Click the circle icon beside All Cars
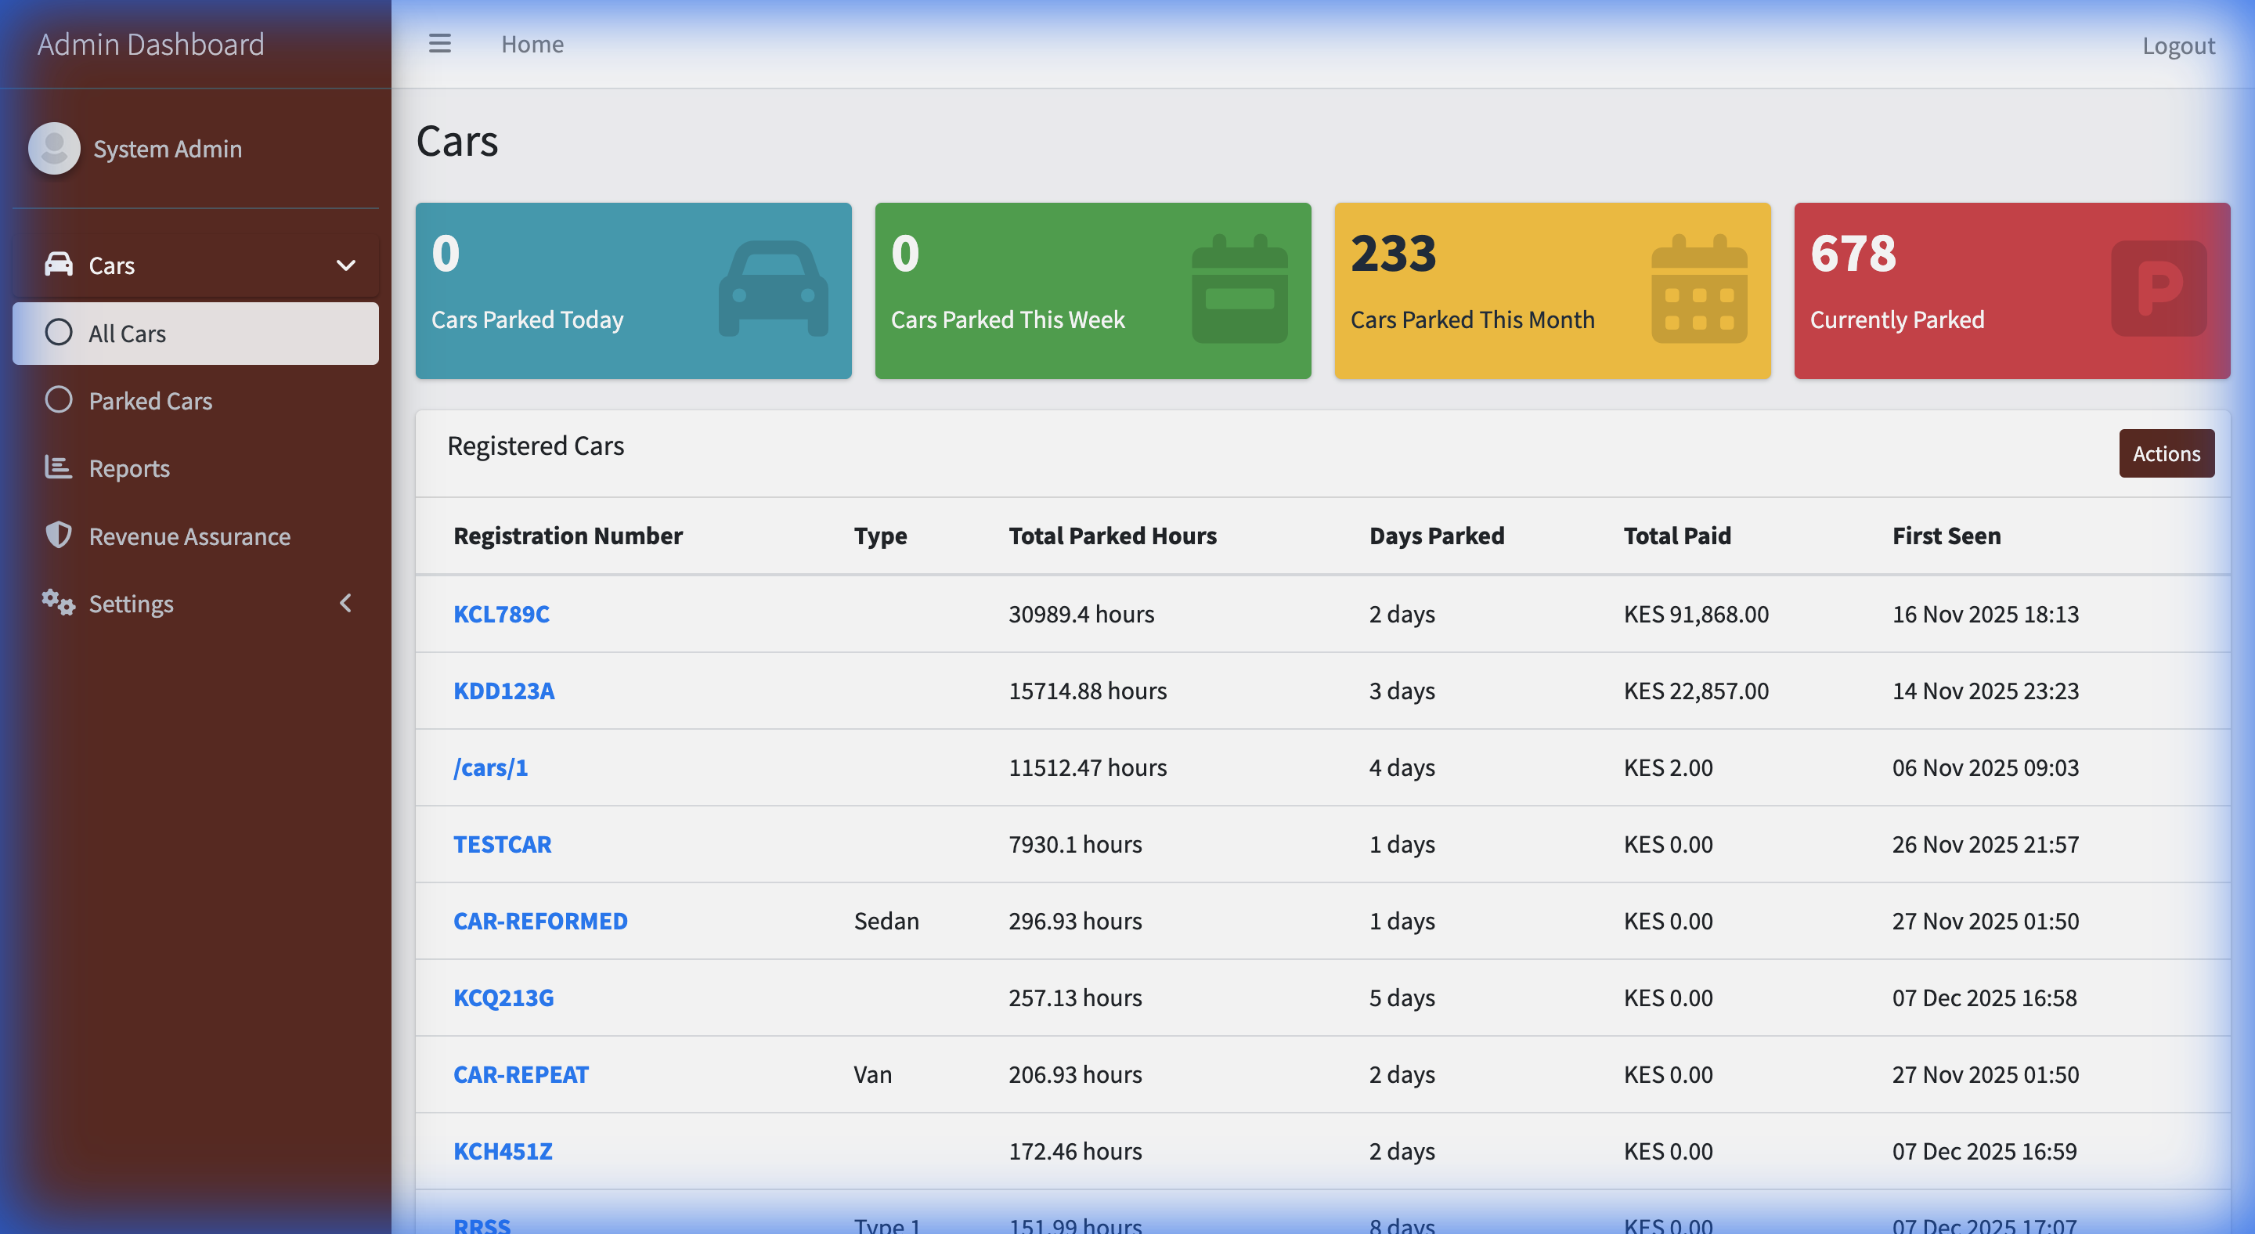Viewport: 2255px width, 1234px height. pos(59,333)
